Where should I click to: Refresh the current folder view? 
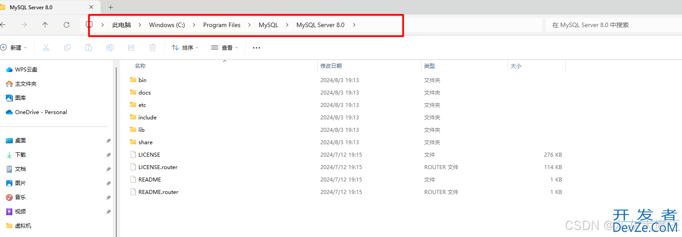pos(67,25)
